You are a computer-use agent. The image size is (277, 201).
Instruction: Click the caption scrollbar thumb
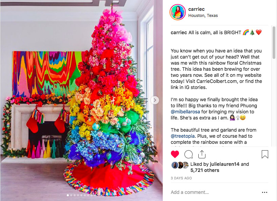[274, 42]
